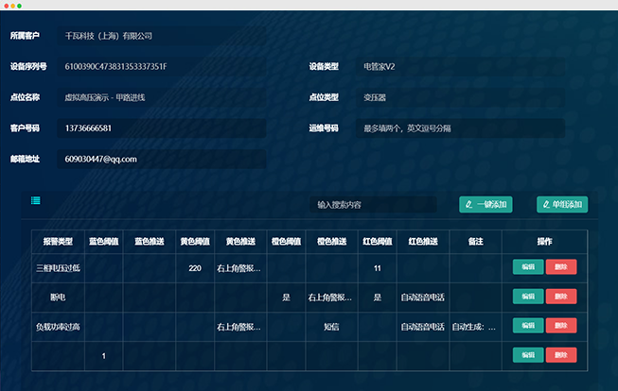The height and width of the screenshot is (391, 618).
Task: Open editing for the 负载功率过高 row
Action: pyautogui.click(x=528, y=326)
